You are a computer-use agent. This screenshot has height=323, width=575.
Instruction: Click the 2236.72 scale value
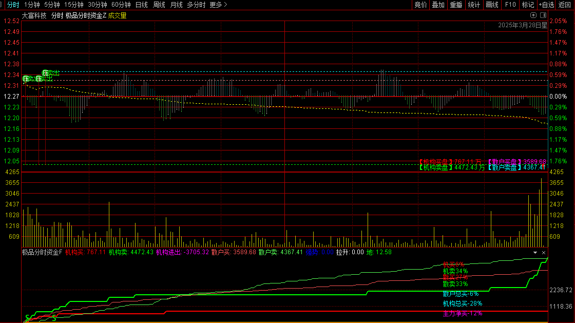click(561, 290)
